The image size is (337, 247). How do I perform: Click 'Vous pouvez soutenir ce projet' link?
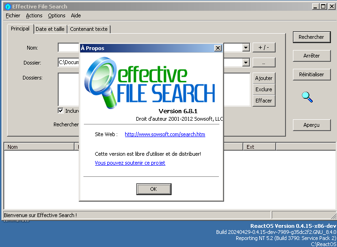130,163
